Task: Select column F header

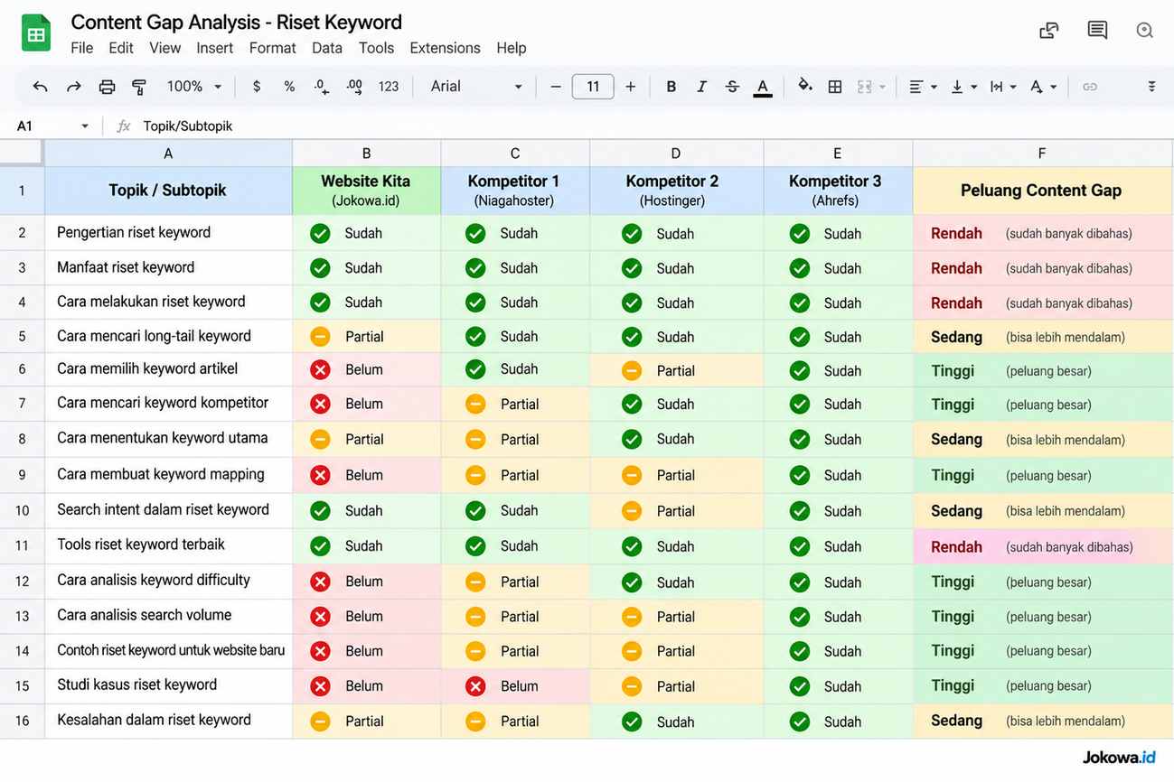Action: (x=1042, y=154)
